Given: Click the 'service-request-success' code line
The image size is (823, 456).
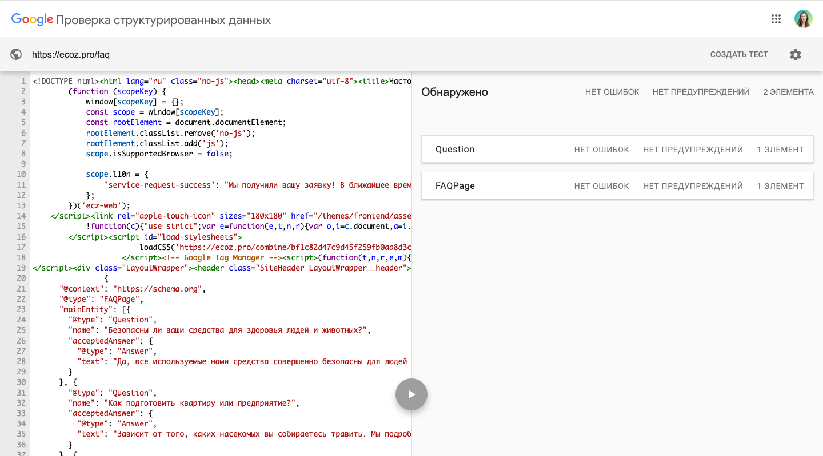Looking at the screenshot, I should [x=258, y=185].
